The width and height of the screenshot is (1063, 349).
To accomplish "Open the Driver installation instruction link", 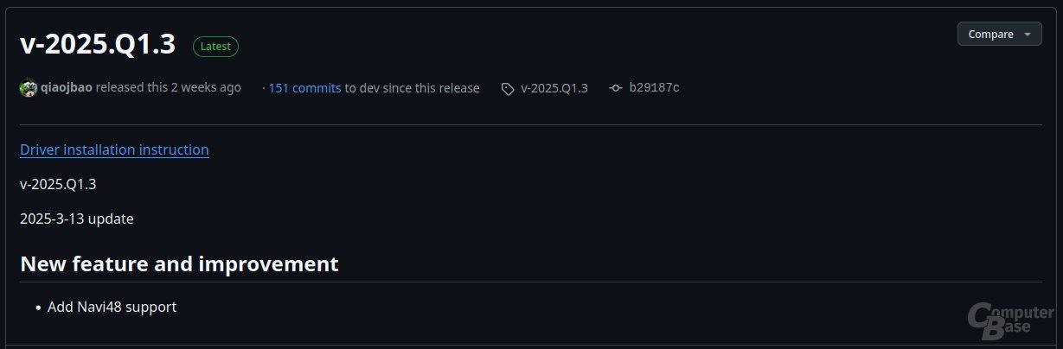I will [114, 149].
